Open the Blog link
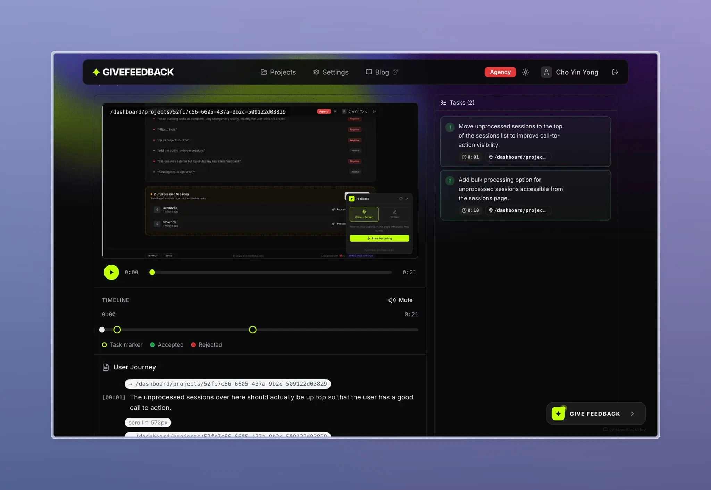 (x=382, y=72)
